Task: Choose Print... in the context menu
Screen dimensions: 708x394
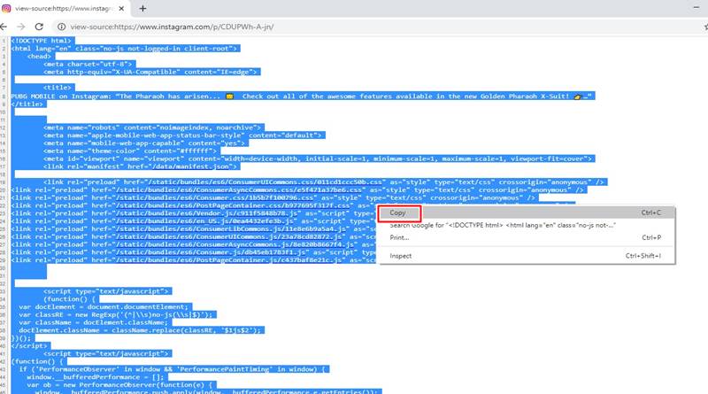Action: point(399,237)
